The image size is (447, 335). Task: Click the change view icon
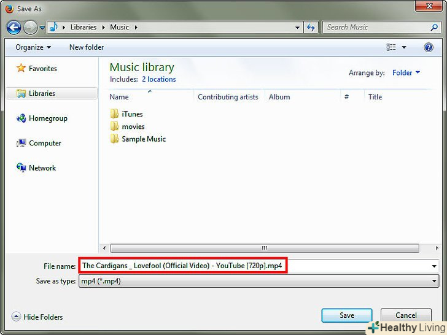[391, 47]
